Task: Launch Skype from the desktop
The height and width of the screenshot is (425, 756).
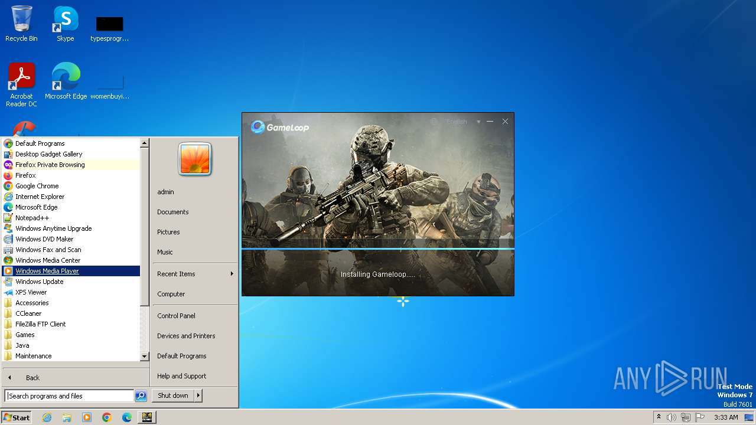Action: click(x=65, y=24)
